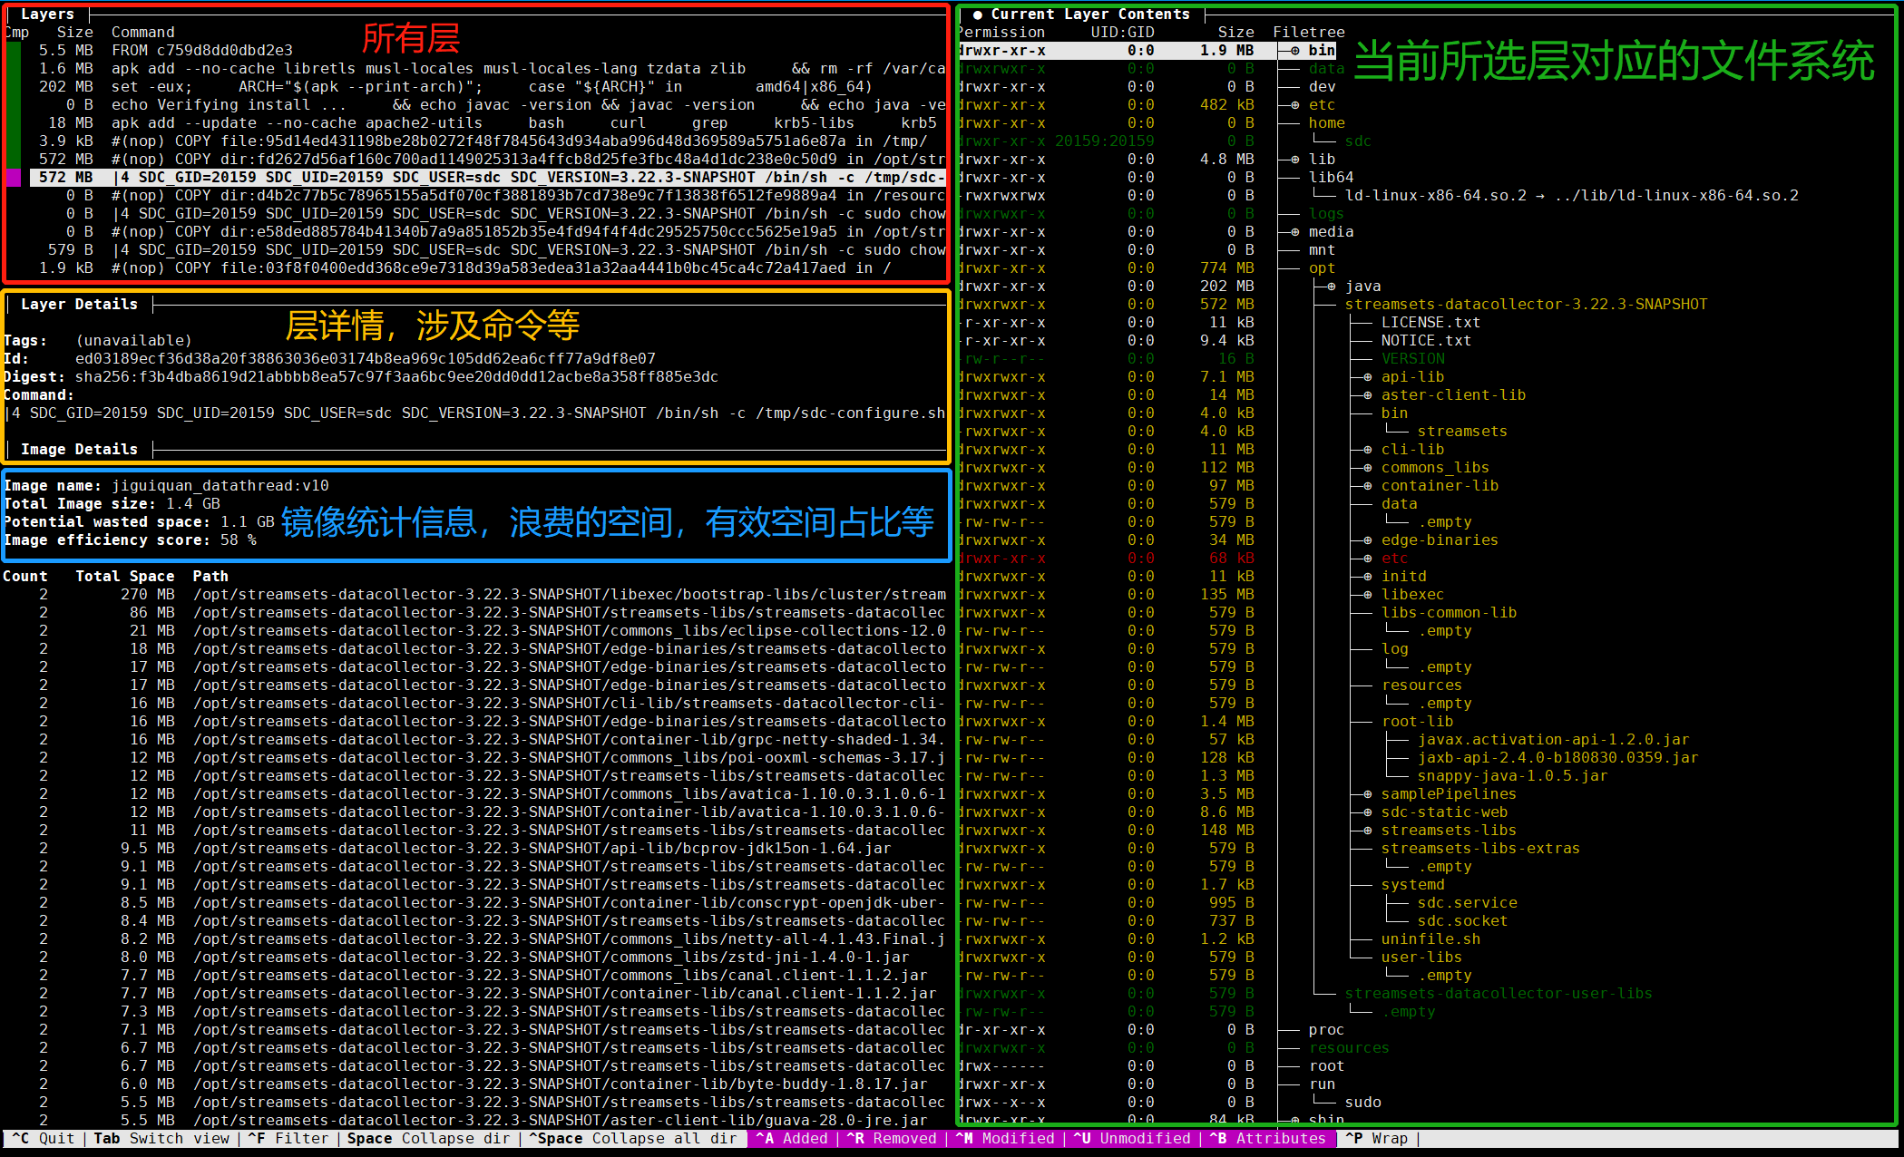Click ^F Filter in the status bar
1904x1157 pixels.
coord(288,1139)
